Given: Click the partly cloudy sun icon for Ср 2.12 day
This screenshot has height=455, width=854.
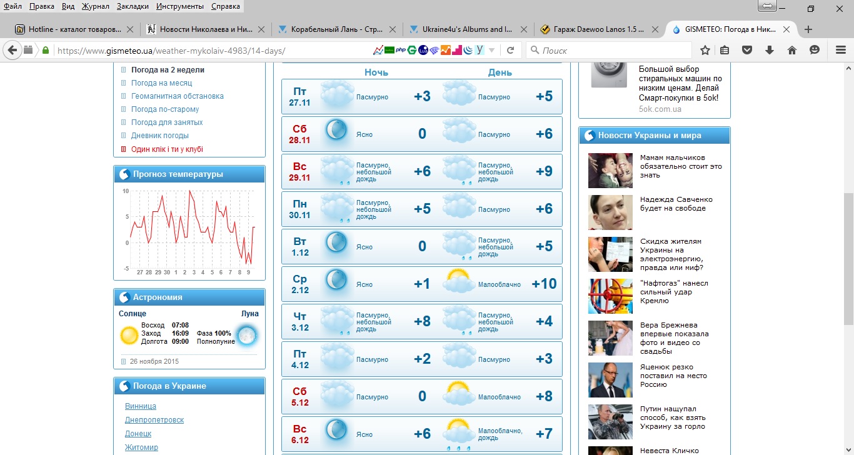Looking at the screenshot, I should (x=460, y=281).
